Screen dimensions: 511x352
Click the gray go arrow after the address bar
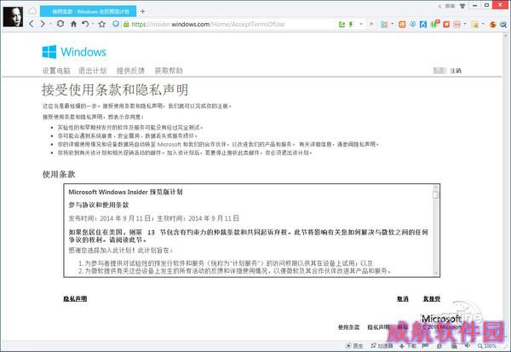[371, 24]
